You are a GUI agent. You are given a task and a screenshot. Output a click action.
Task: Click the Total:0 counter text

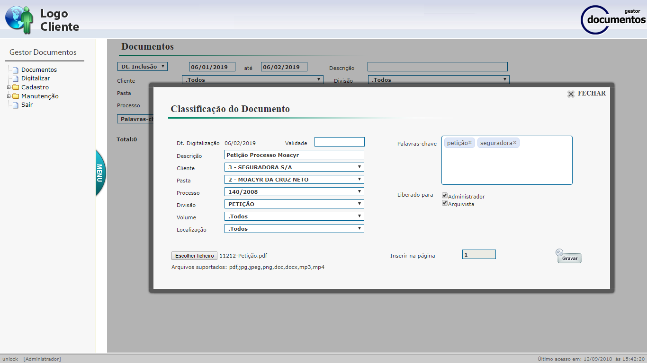(127, 139)
